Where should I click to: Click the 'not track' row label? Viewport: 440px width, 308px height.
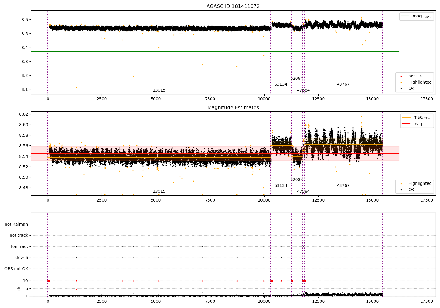pyautogui.click(x=19, y=235)
